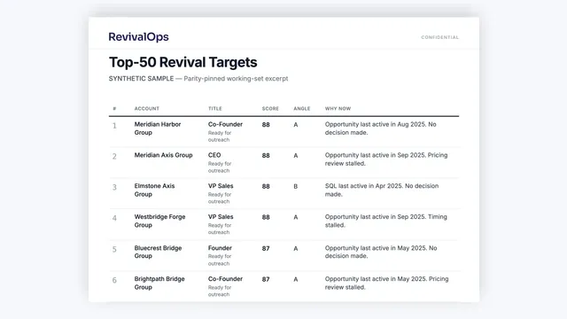Click row number 6
The height and width of the screenshot is (319, 567).
pos(114,280)
